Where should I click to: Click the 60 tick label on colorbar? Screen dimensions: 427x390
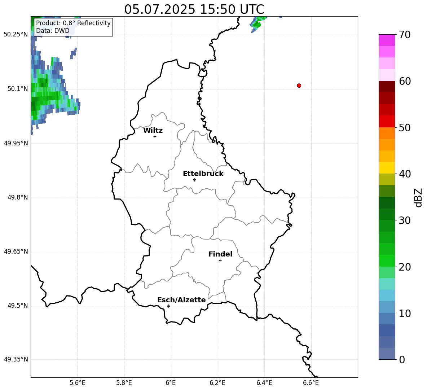405,81
